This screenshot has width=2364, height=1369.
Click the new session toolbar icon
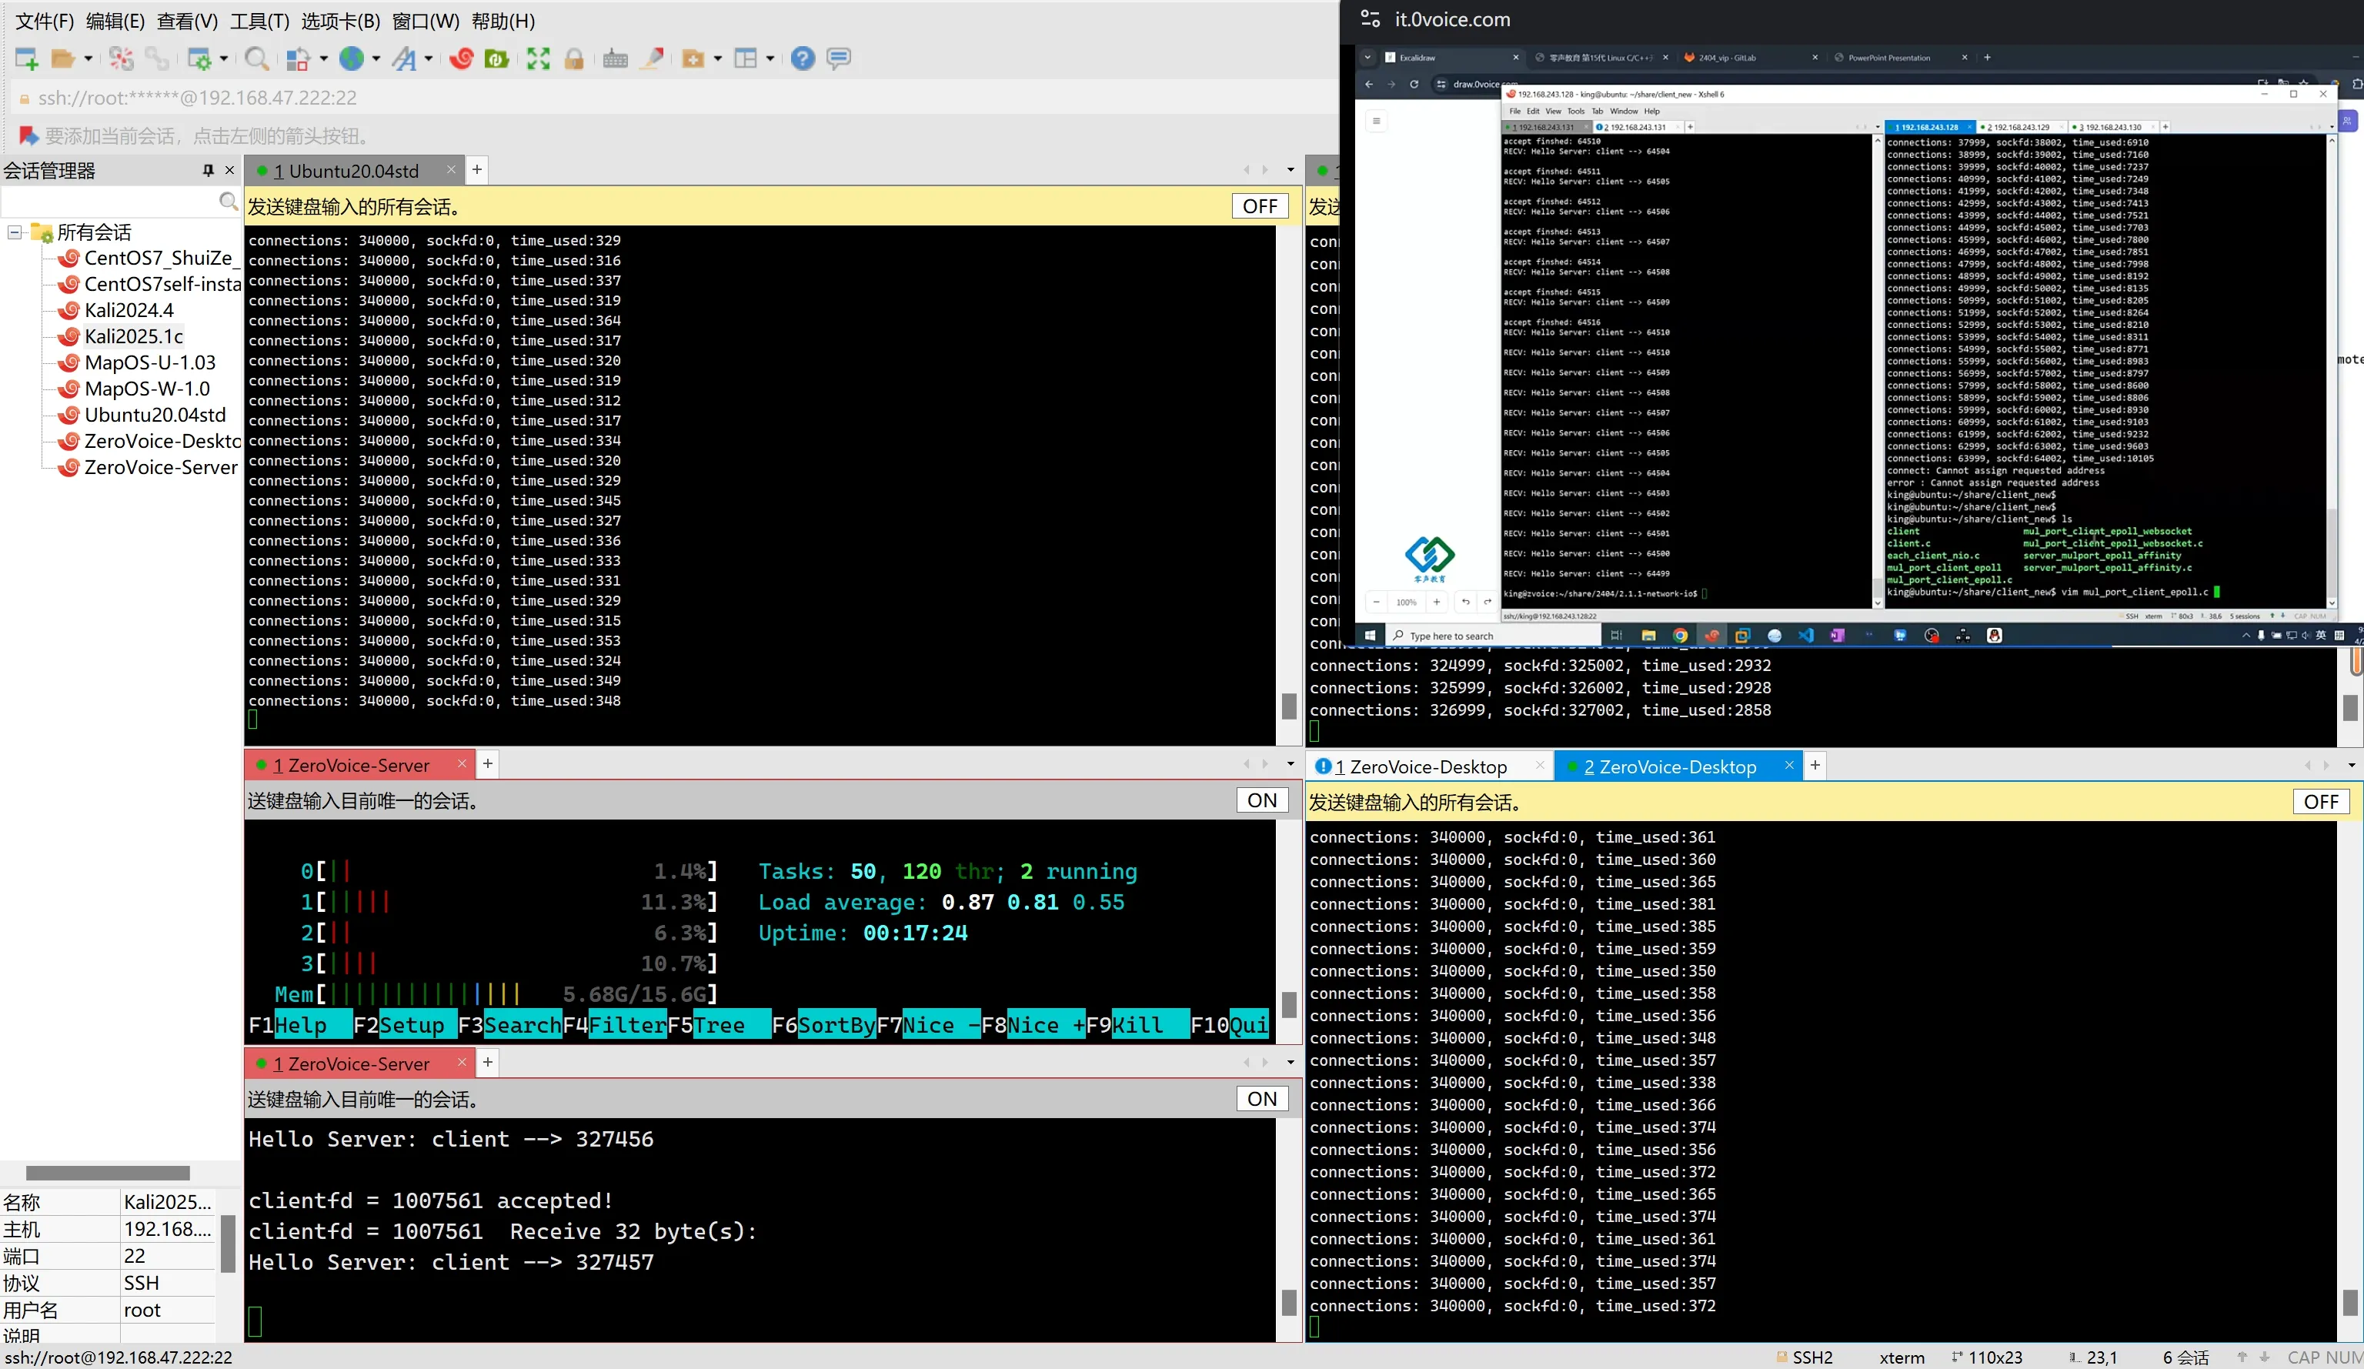(26, 59)
